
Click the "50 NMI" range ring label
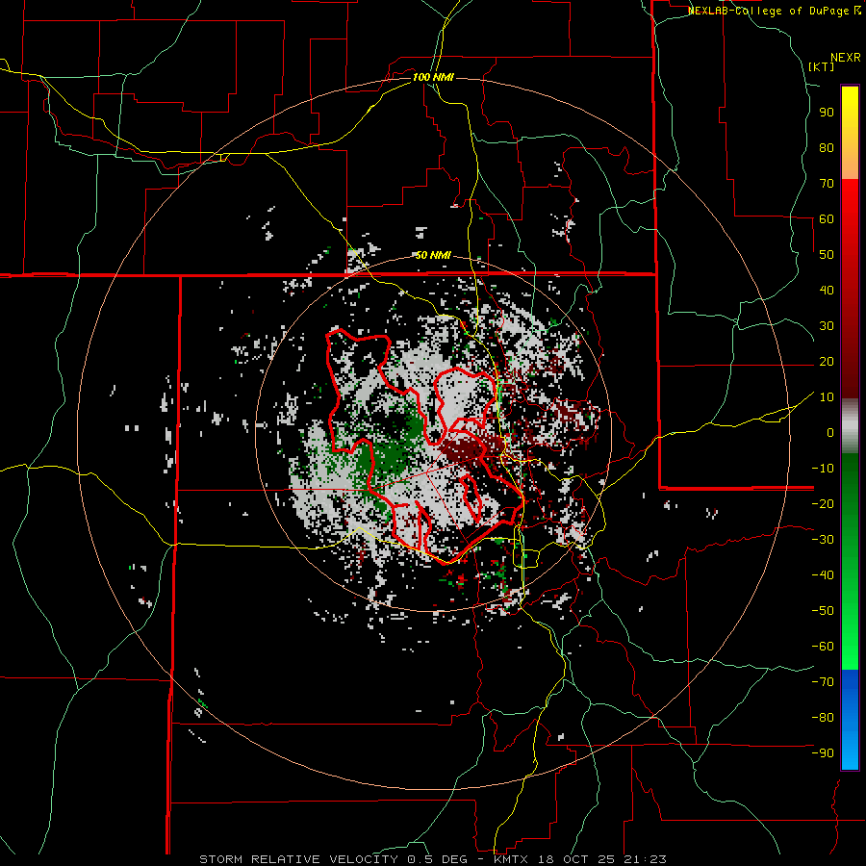[433, 255]
